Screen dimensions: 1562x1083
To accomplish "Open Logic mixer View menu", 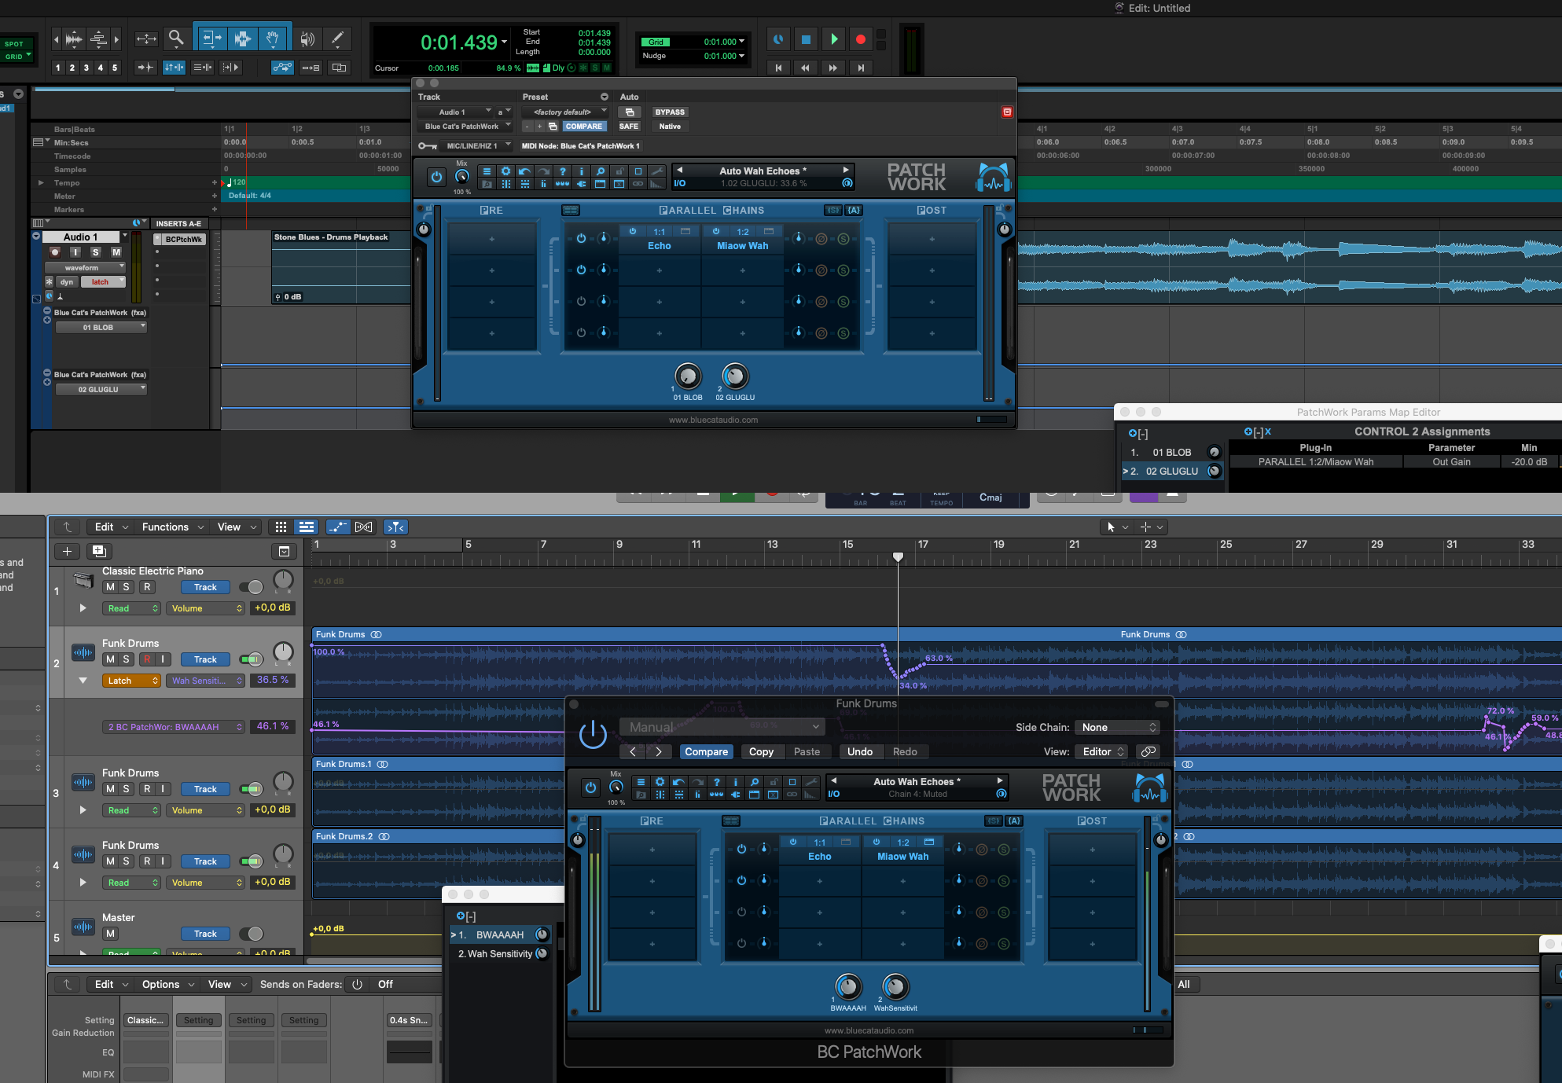I will 228,985.
